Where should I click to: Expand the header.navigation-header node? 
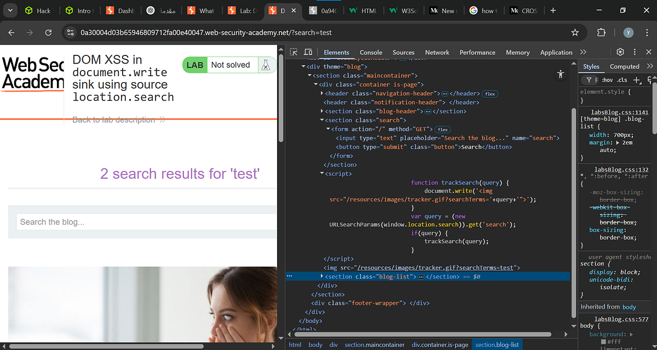click(x=321, y=93)
